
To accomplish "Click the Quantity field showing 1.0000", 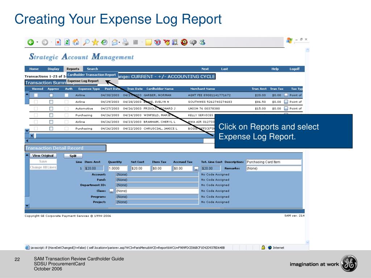I will [x=118, y=168].
